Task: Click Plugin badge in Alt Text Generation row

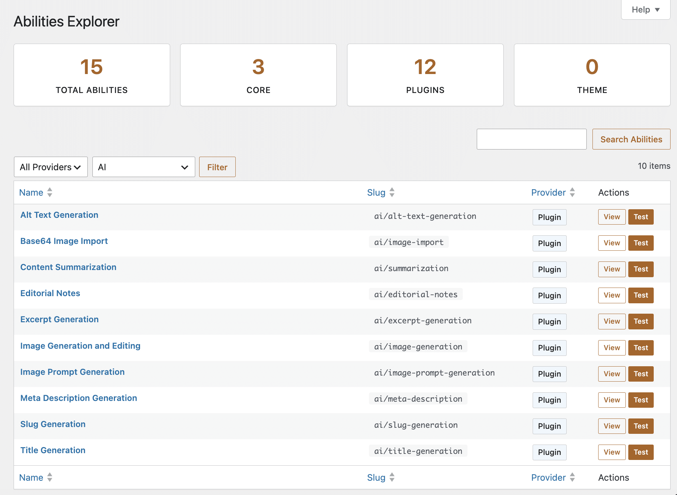Action: click(549, 217)
